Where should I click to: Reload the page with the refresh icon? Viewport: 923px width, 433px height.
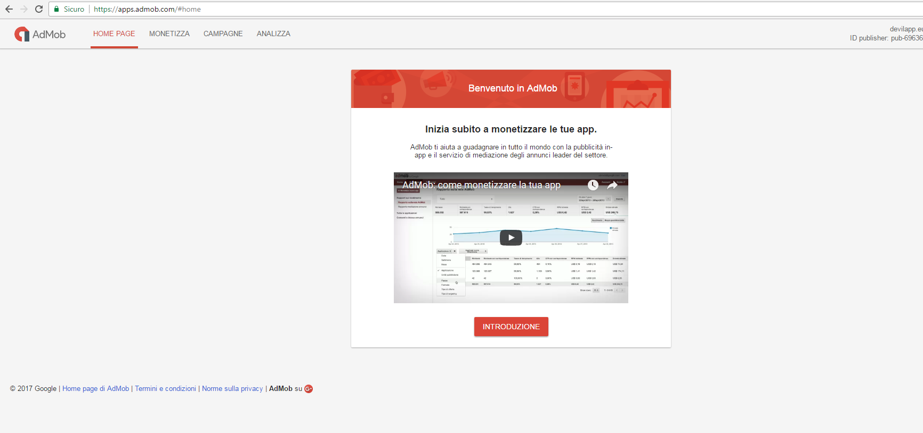pyautogui.click(x=39, y=9)
